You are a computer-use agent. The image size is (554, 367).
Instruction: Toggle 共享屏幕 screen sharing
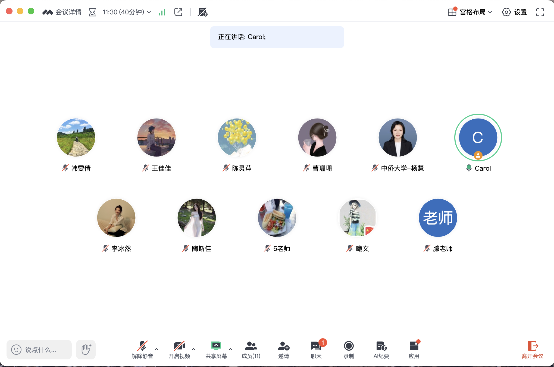(x=216, y=349)
